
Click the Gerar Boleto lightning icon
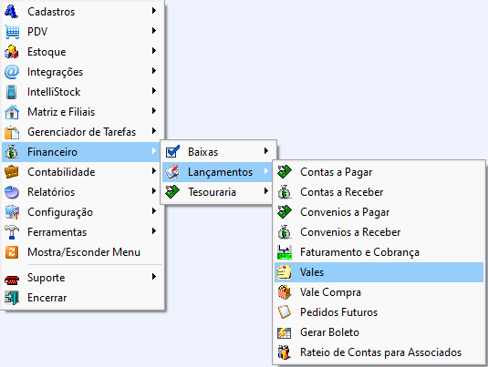tap(285, 332)
